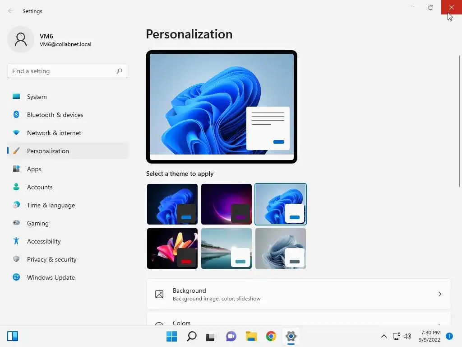Image resolution: width=462 pixels, height=347 pixels.
Task: Apply the lake landscape theme
Action: 226,249
